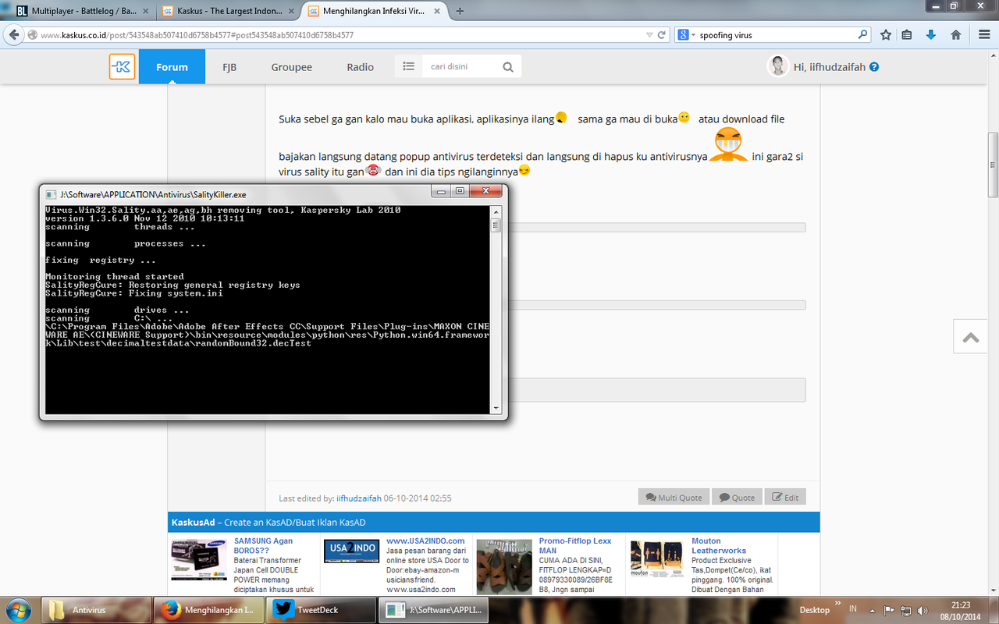This screenshot has width=999, height=624.
Task: Select the SalityKiller console taskbar button
Action: click(x=435, y=610)
